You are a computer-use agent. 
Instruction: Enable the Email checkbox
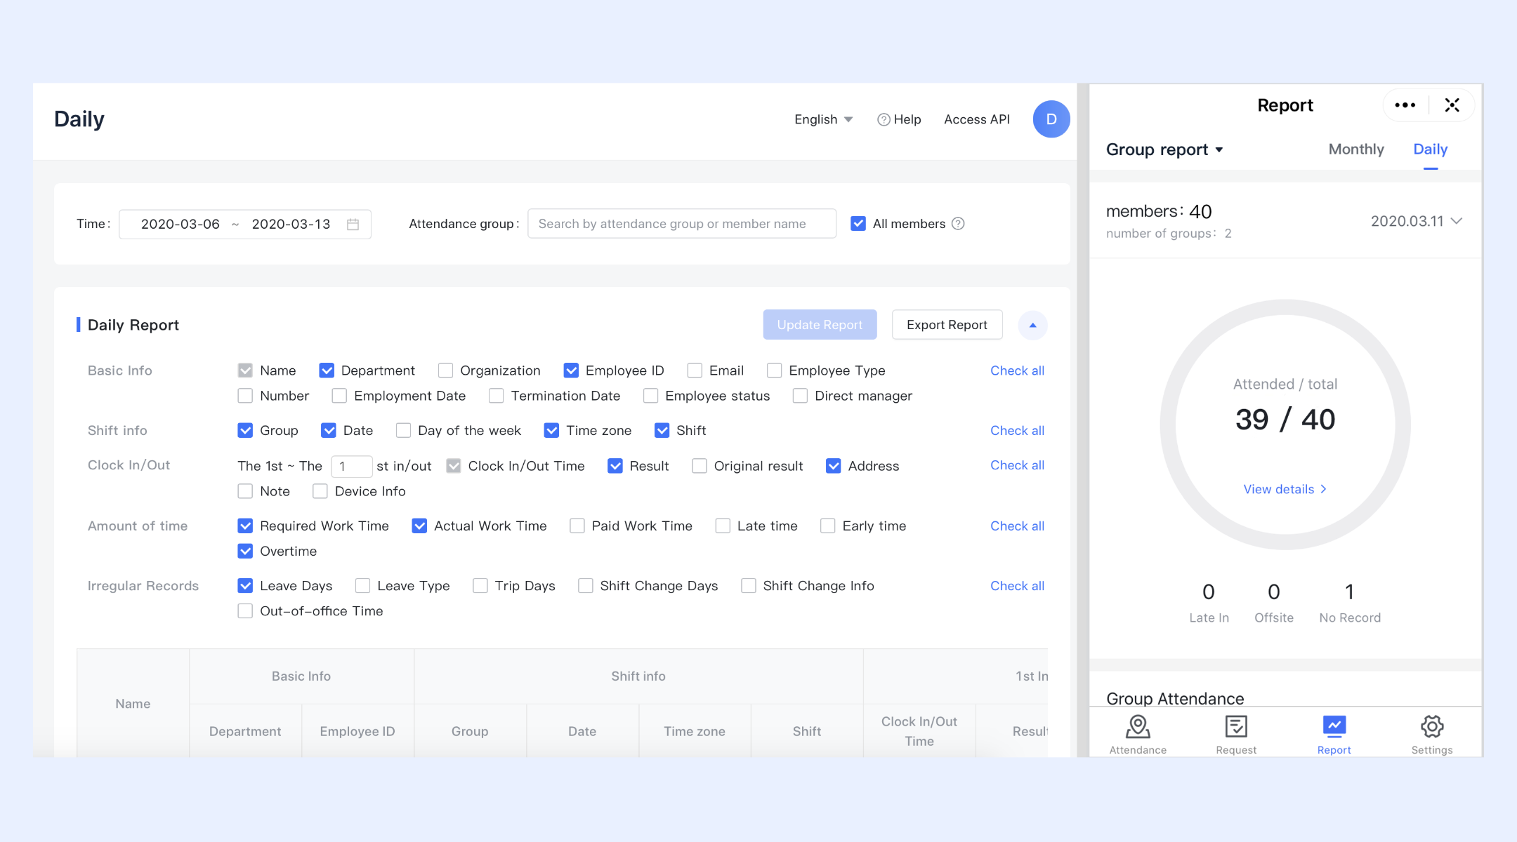click(695, 370)
